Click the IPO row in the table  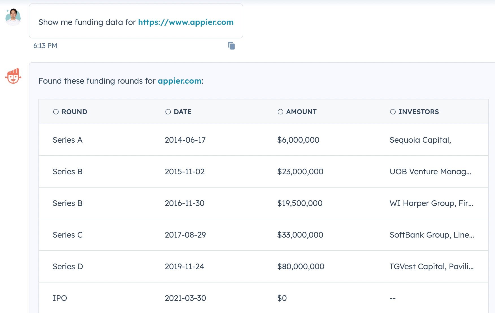[198, 298]
